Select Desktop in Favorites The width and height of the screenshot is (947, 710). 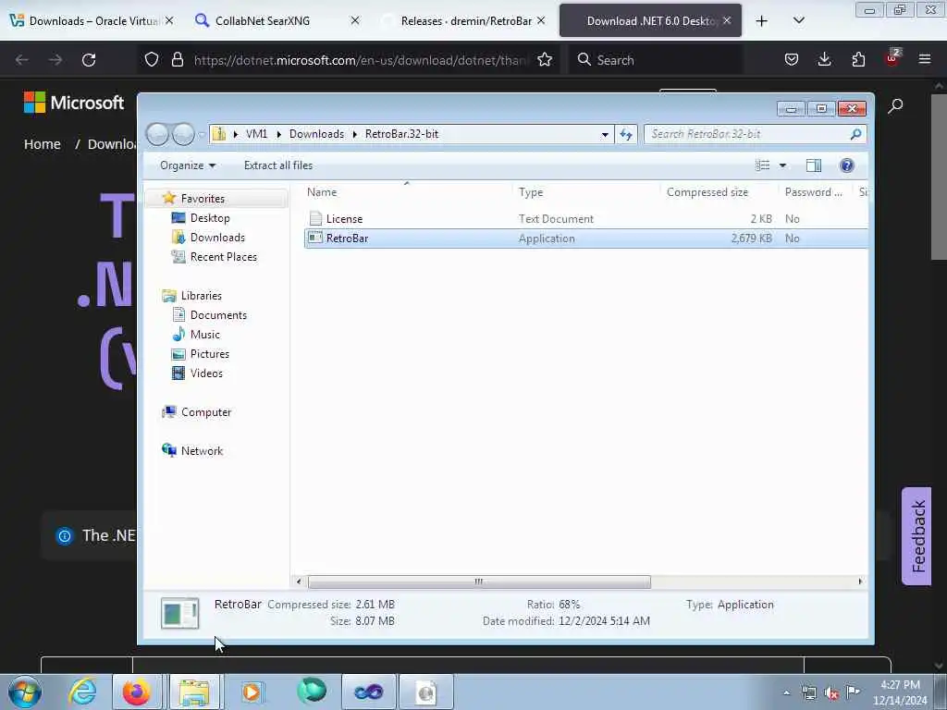click(210, 218)
